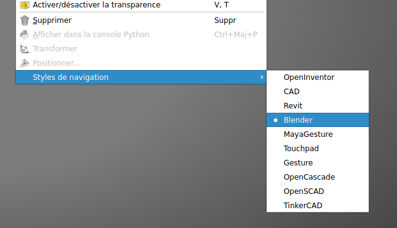397x228 pixels.
Task: Choose Supprimer from the context menu
Action: coord(141,20)
